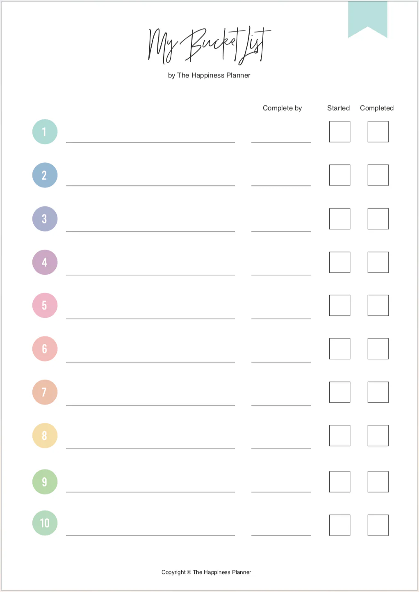Image resolution: width=419 pixels, height=592 pixels.
Task: Click the pink number 5 circle
Action: click(x=45, y=305)
